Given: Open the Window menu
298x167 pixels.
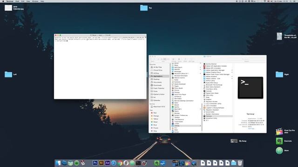Looking at the screenshot, I should coord(35,1).
